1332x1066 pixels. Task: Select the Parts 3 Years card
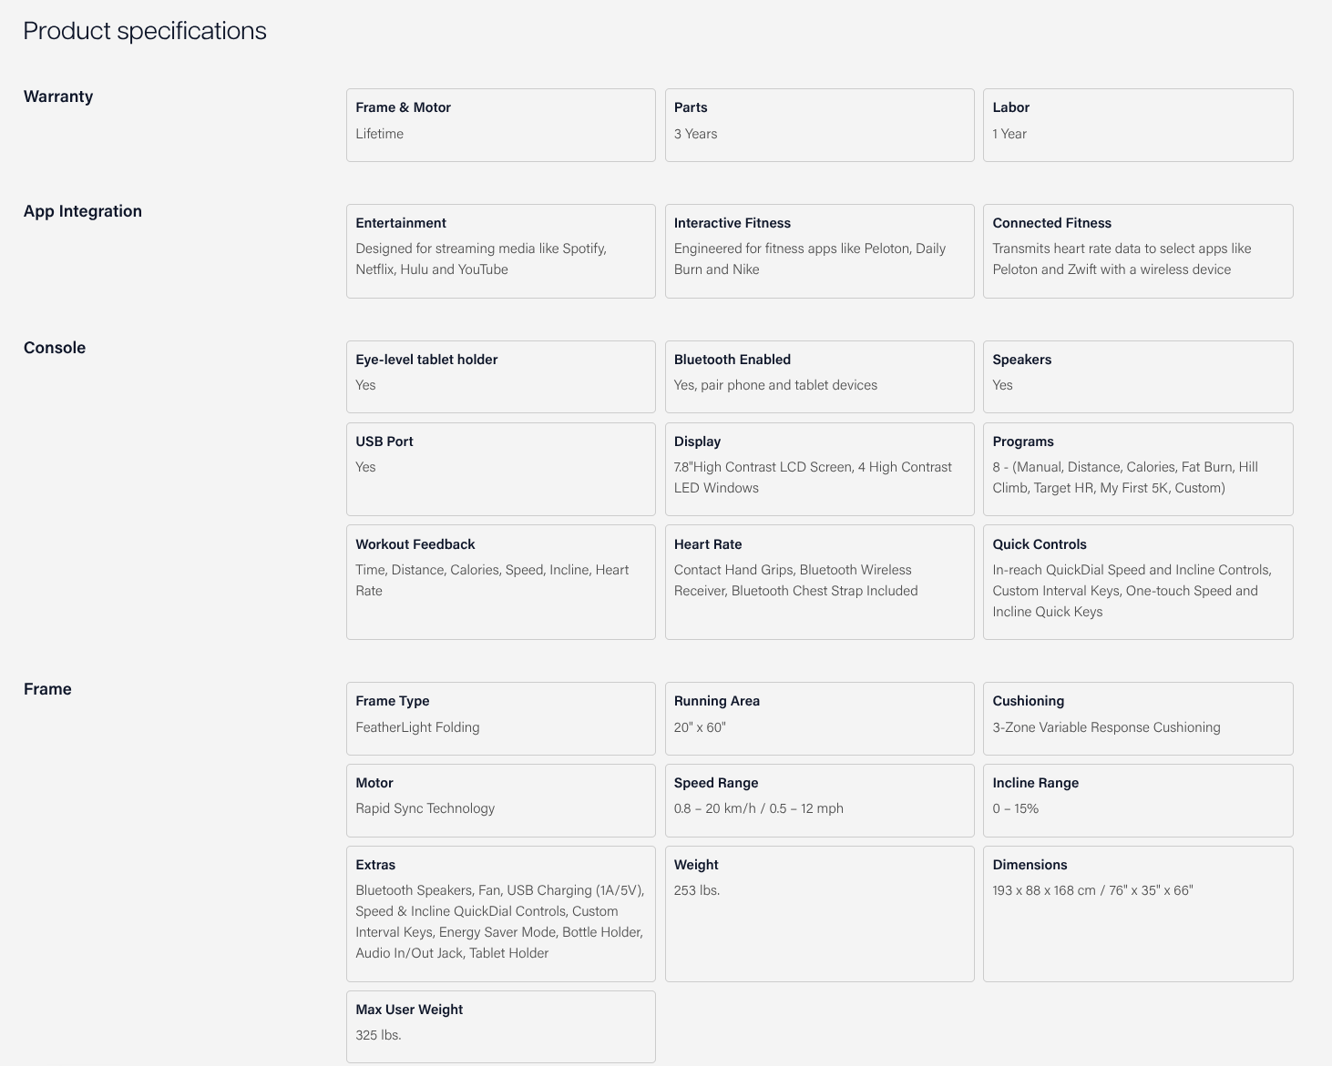819,125
